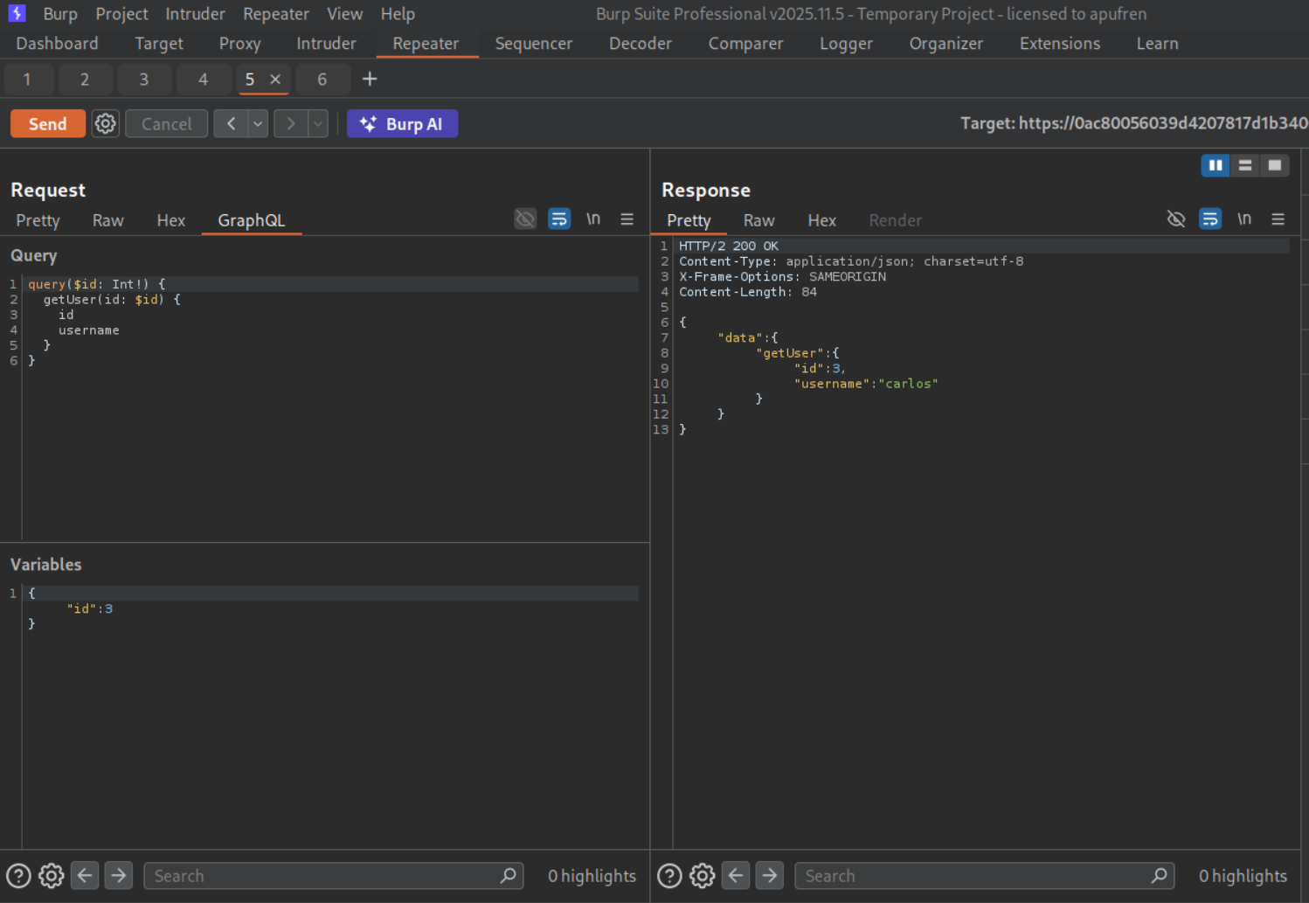Toggle show newline characters in Request
Image resolution: width=1309 pixels, height=903 pixels.
tap(593, 219)
